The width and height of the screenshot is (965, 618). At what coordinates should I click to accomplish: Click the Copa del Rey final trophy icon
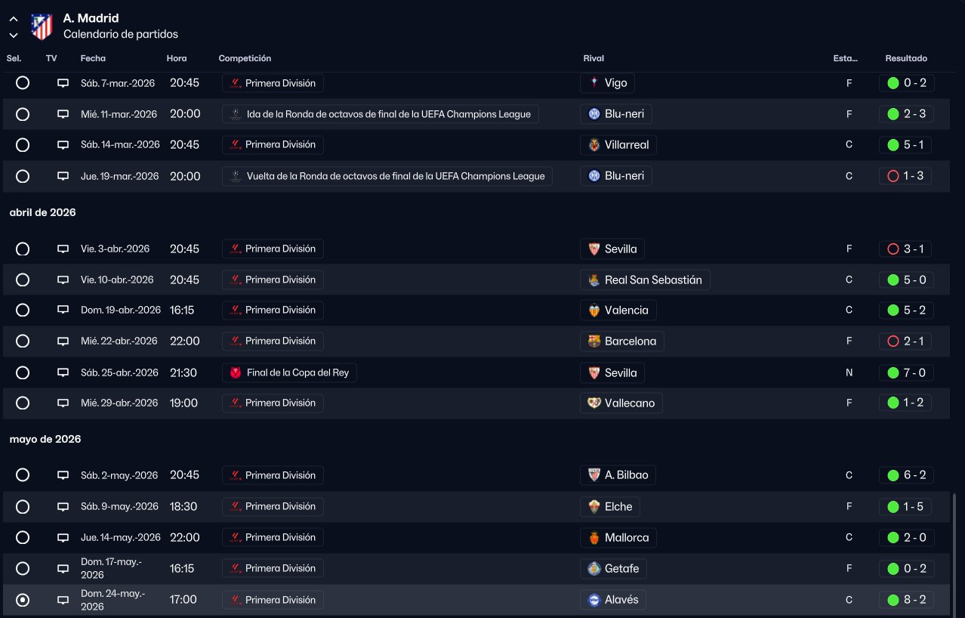236,372
